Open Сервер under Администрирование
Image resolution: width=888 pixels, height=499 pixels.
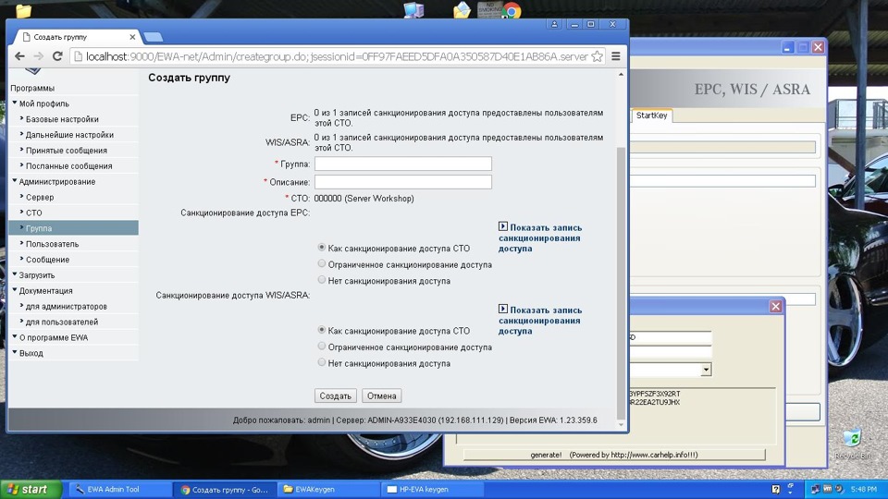pyautogui.click(x=40, y=198)
